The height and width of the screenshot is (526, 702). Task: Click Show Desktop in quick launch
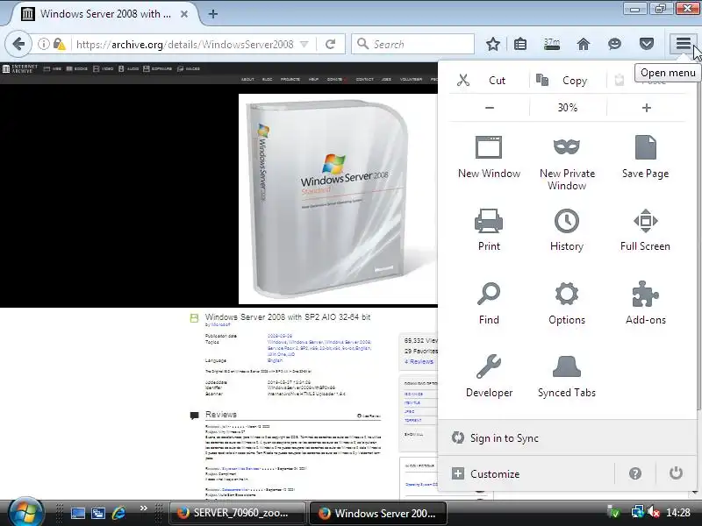click(x=78, y=513)
